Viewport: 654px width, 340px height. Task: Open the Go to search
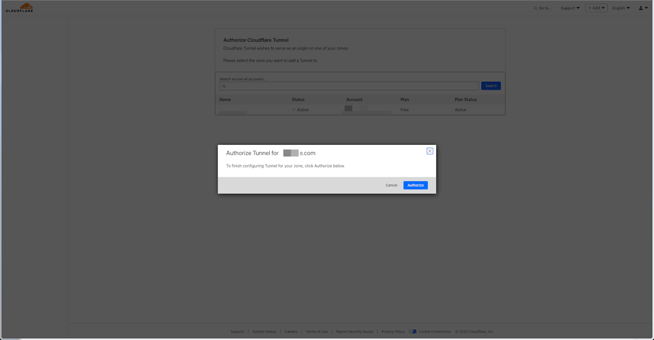coord(542,8)
